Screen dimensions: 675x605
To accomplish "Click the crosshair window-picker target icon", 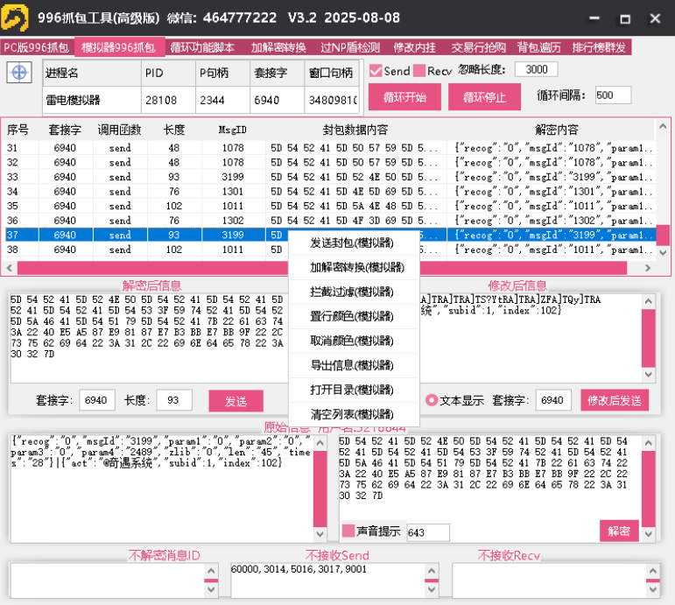I will point(18,73).
